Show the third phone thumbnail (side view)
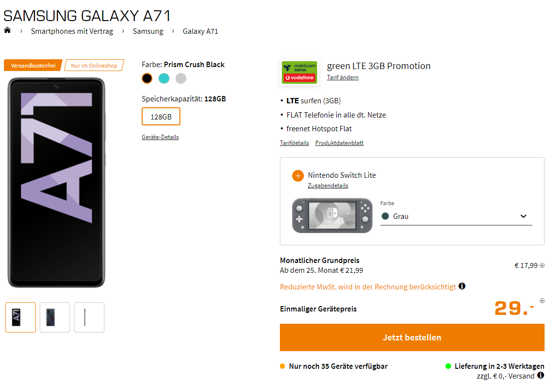The width and height of the screenshot is (548, 382). tap(89, 317)
